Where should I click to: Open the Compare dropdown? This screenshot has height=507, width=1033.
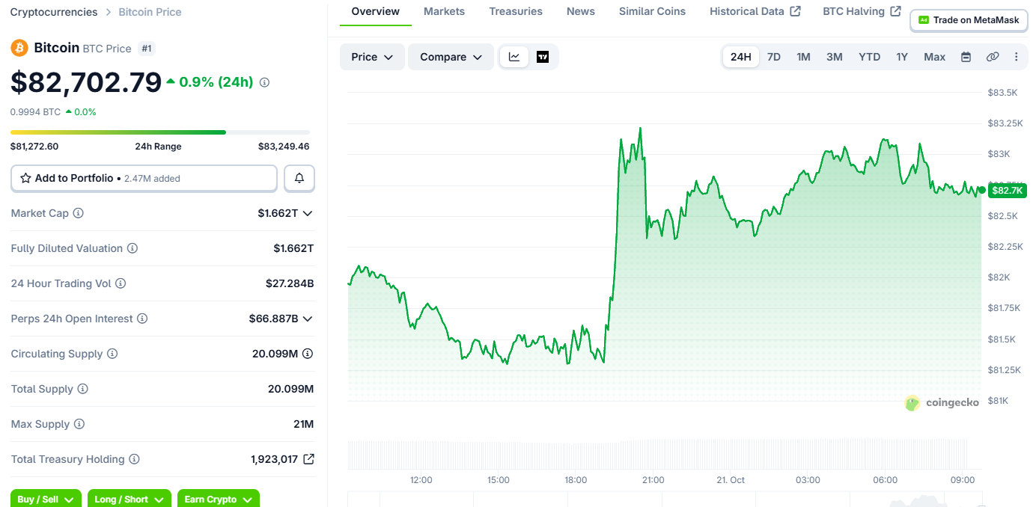(x=451, y=57)
